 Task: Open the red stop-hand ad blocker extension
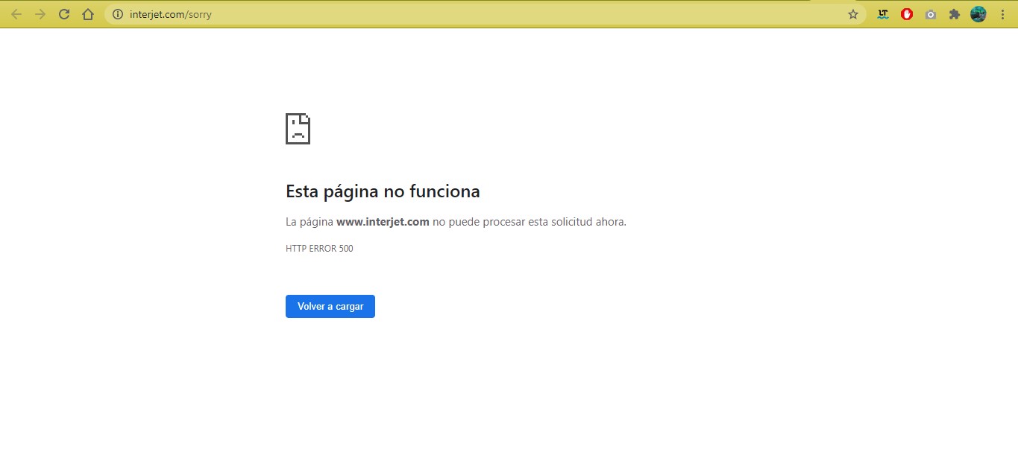(x=907, y=14)
